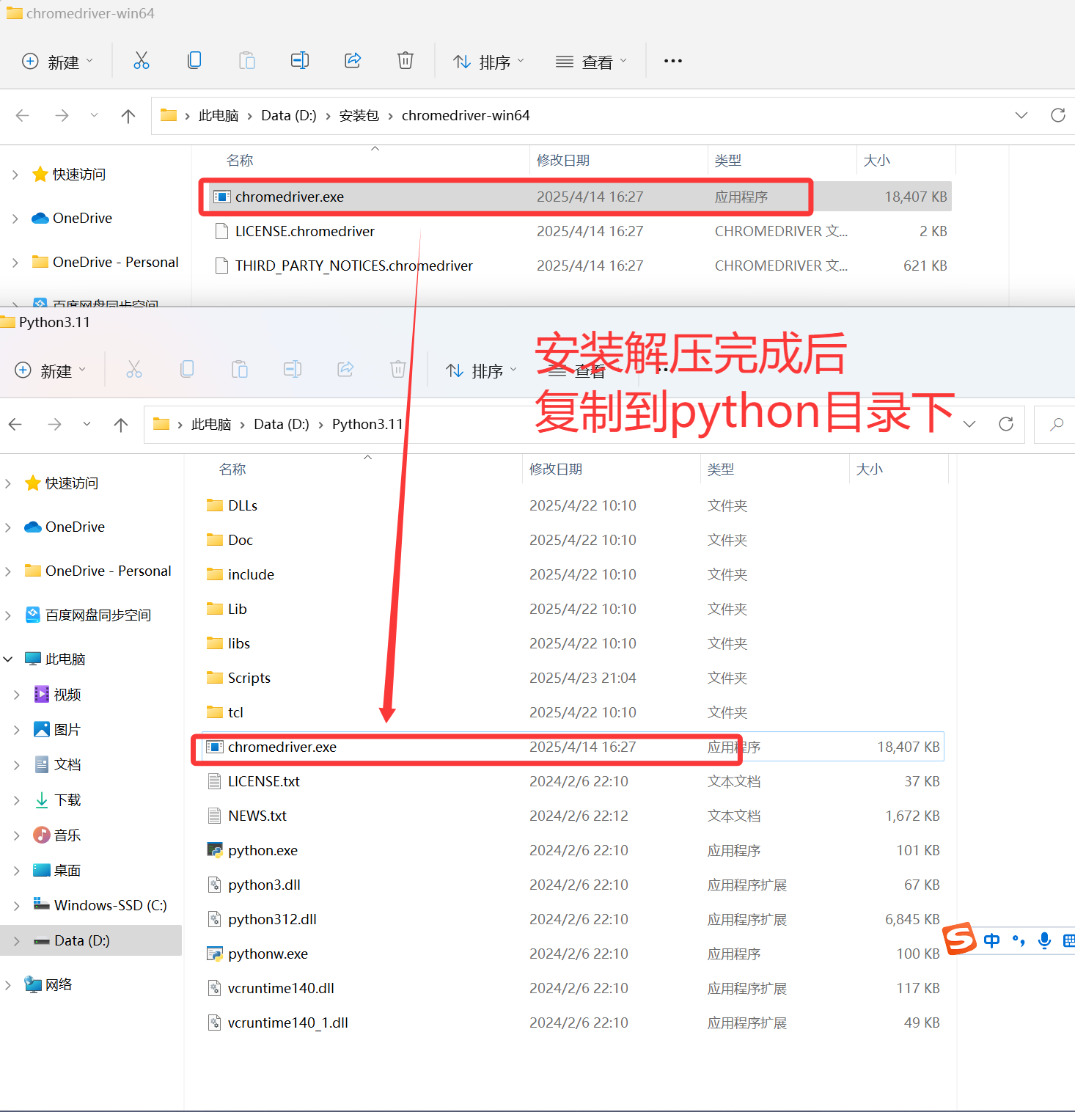Open 查看 view dropdown in chromedriver-win64 window
1075x1112 pixels.
click(x=591, y=62)
